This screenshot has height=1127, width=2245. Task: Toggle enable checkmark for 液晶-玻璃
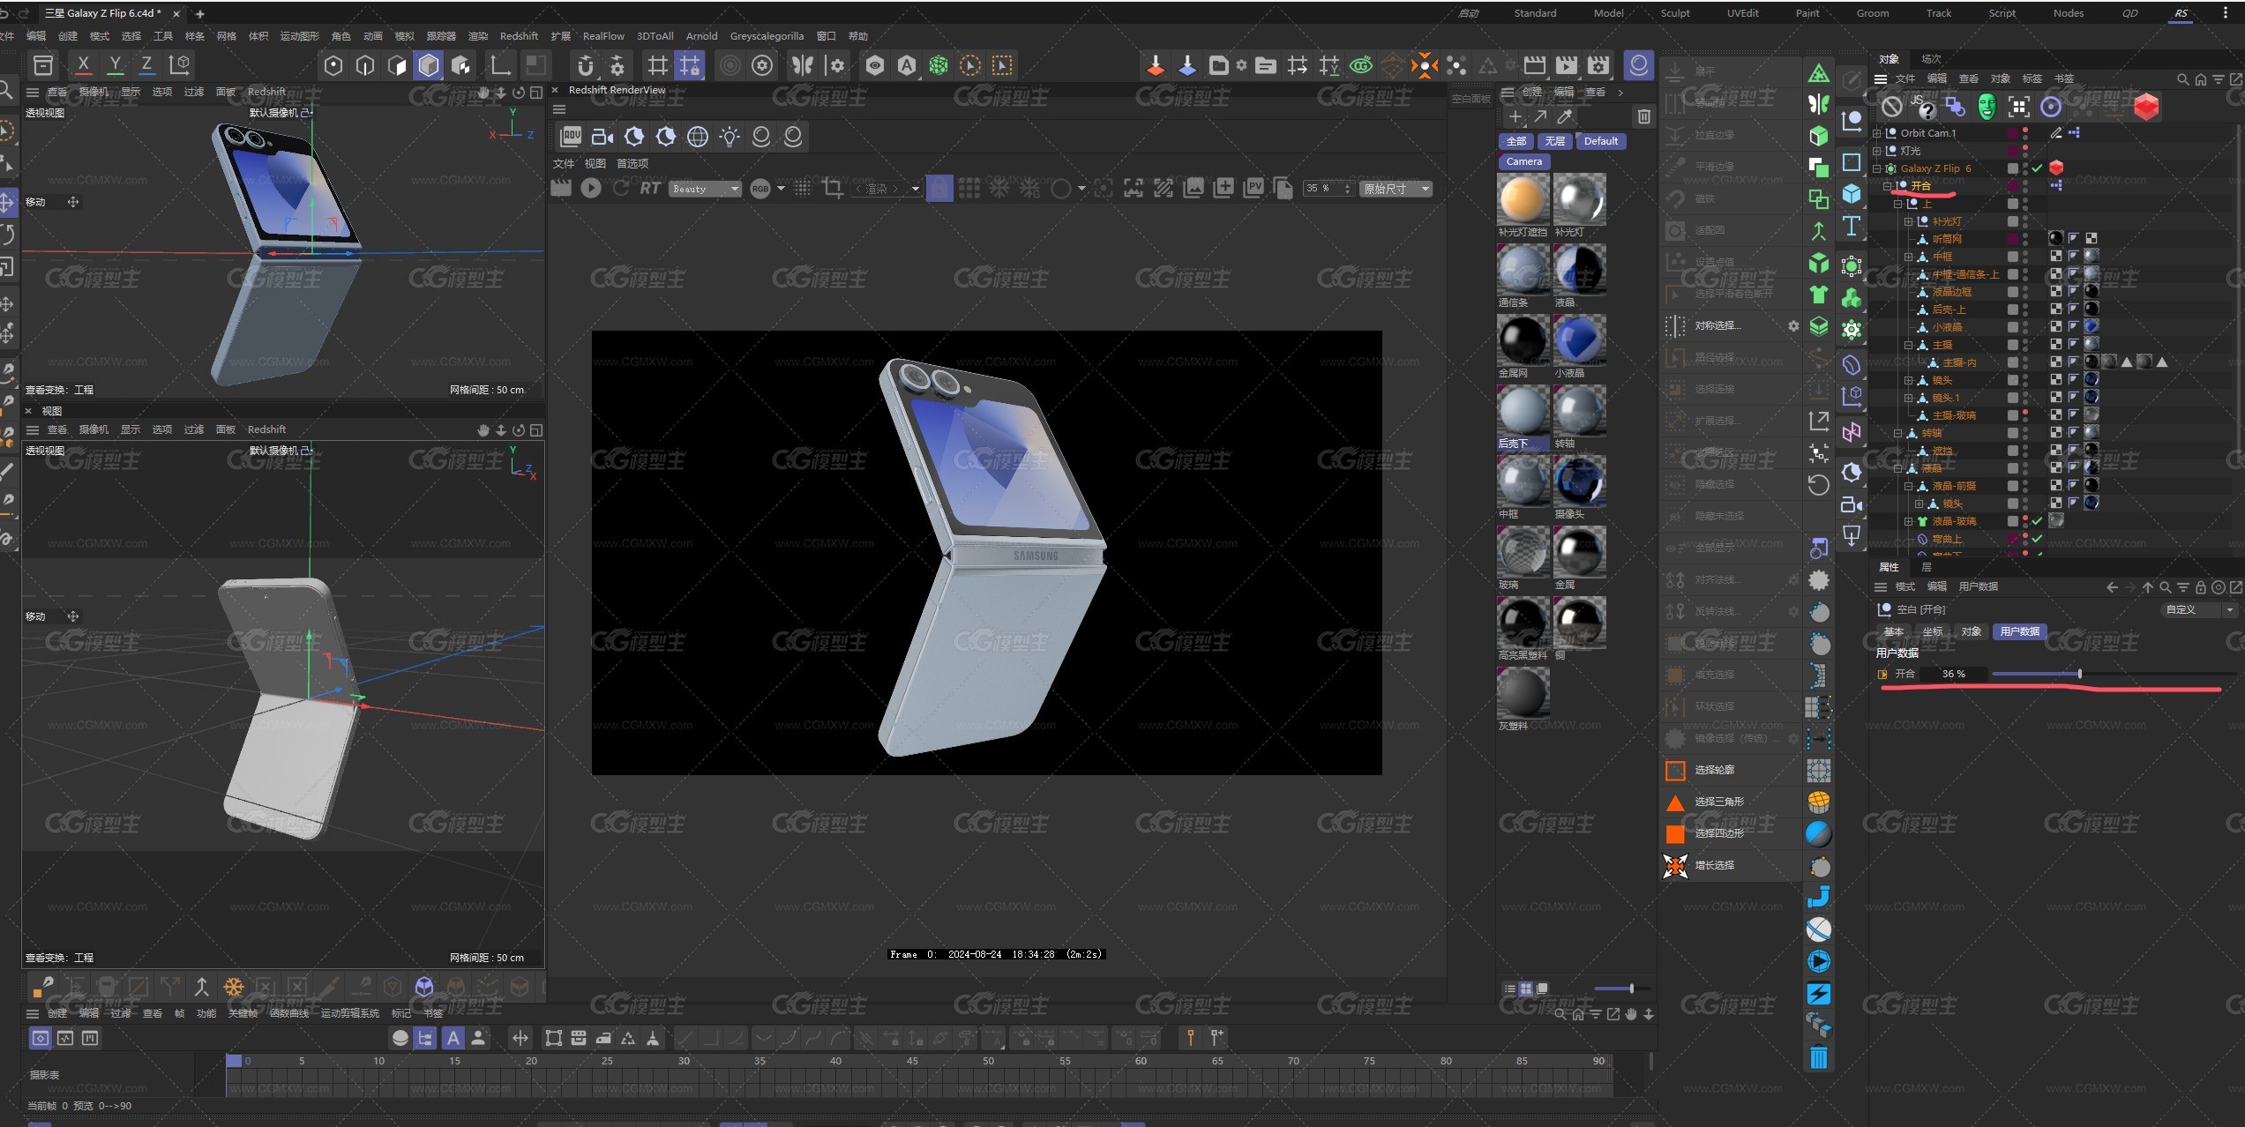coord(2037,521)
